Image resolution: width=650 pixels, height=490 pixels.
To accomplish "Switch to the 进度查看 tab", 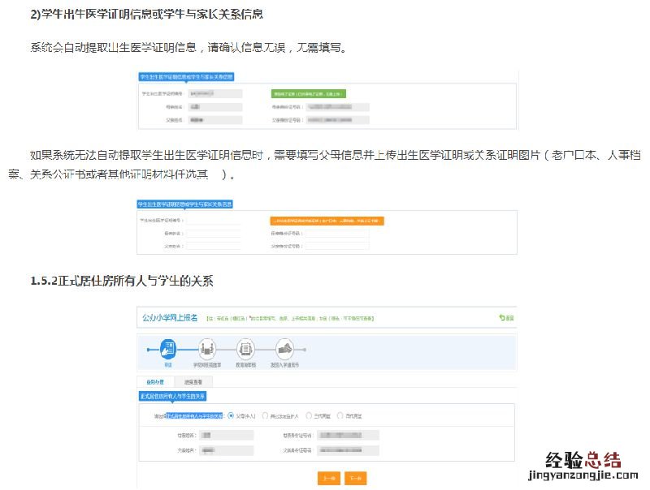I will point(193,381).
